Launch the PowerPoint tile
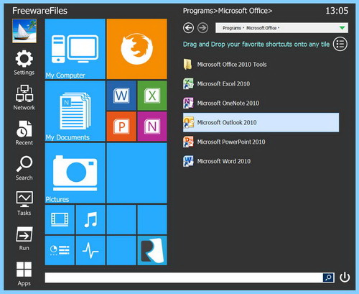This screenshot has width=359, height=294. click(x=121, y=127)
